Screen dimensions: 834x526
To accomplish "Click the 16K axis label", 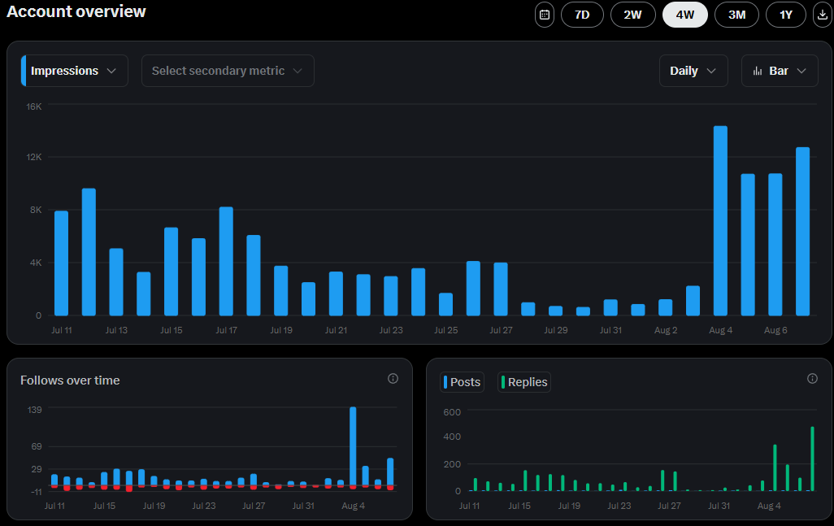I will [x=34, y=107].
